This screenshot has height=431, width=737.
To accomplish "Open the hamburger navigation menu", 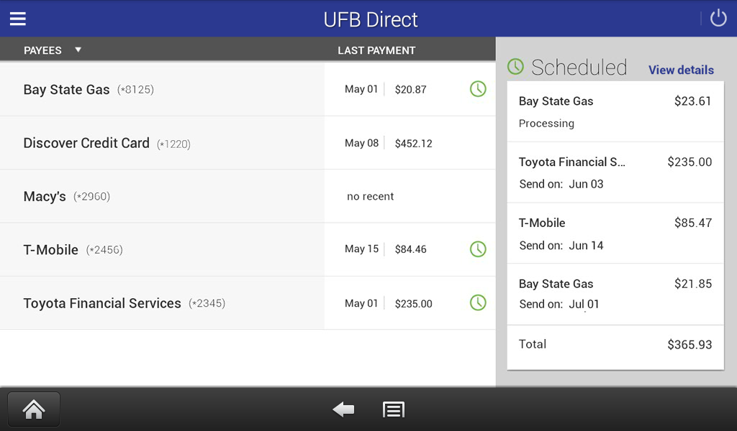I will (18, 19).
